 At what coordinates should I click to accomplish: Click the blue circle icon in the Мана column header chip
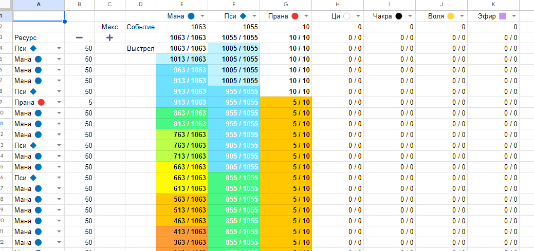pos(192,16)
